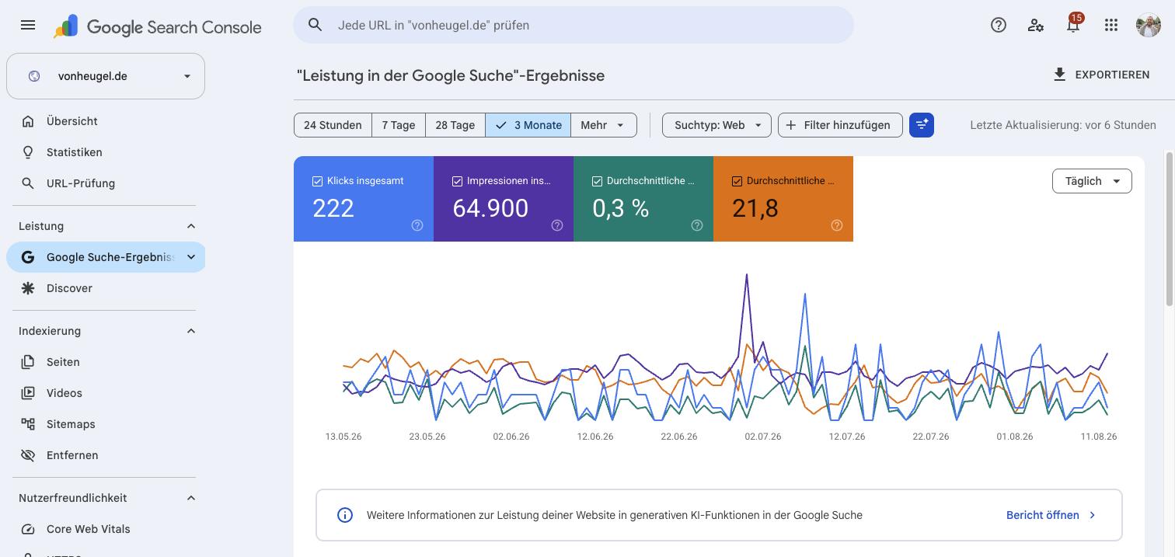Show help for Klicks insgesamt
1175x557 pixels.
pos(417,225)
